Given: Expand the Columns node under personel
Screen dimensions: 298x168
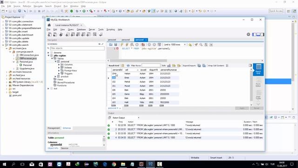Looking at the screenshot, I should 59,64.
